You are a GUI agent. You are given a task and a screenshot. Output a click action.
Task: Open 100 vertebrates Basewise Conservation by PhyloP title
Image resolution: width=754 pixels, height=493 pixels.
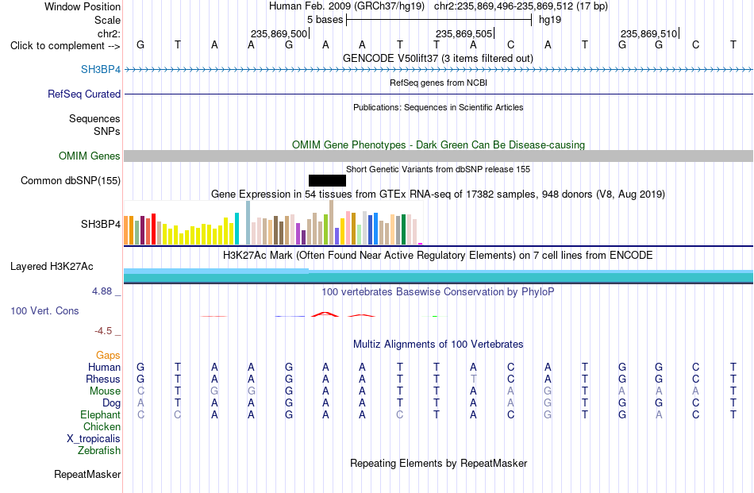[438, 291]
